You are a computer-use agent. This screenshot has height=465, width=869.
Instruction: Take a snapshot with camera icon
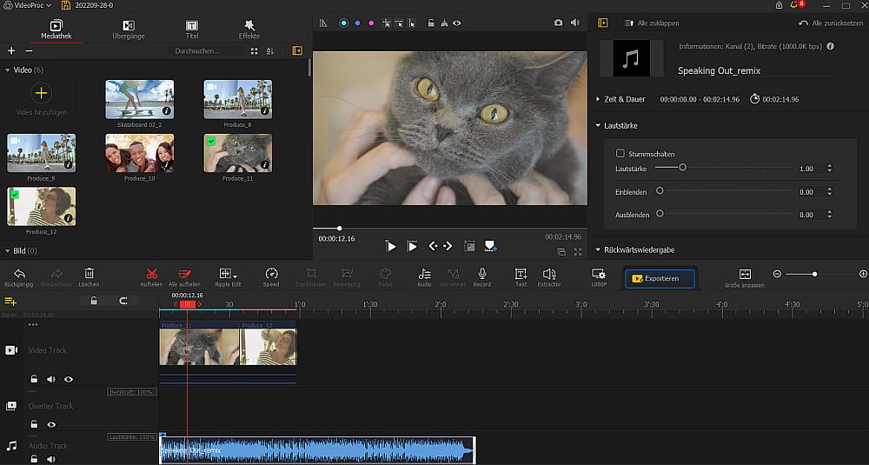point(558,23)
